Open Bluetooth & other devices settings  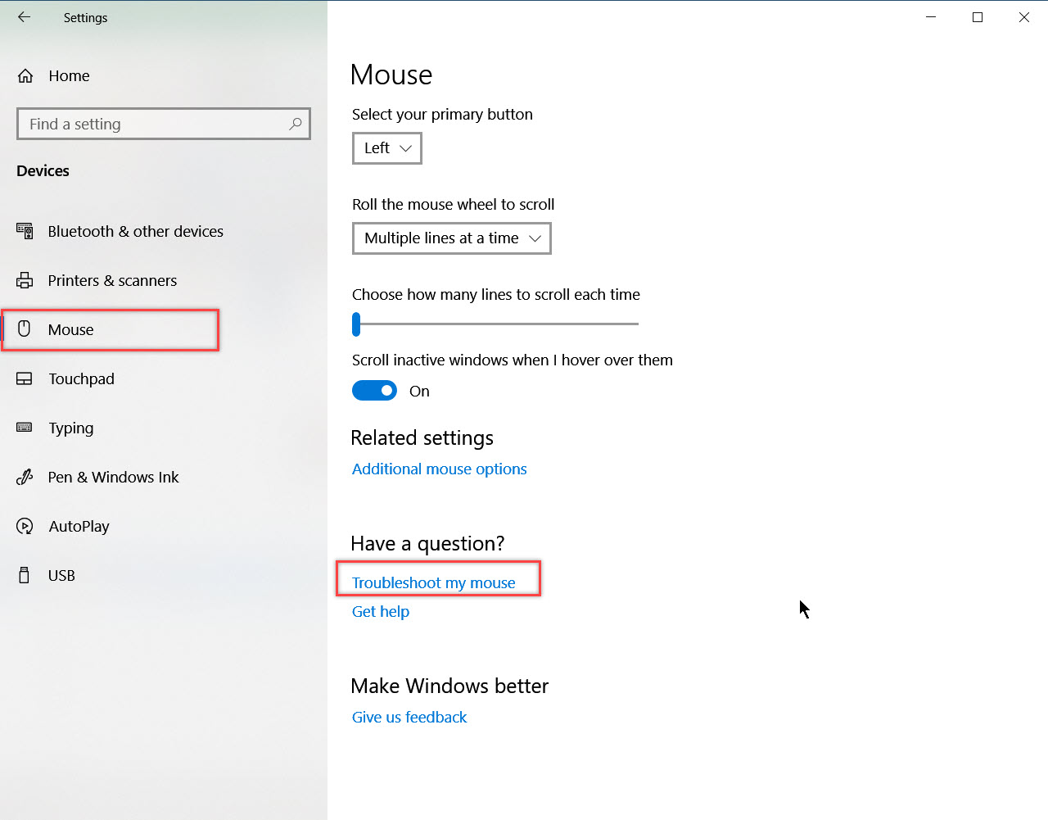pyautogui.click(x=135, y=231)
